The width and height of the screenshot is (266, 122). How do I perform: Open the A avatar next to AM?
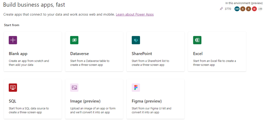pos(243,9)
